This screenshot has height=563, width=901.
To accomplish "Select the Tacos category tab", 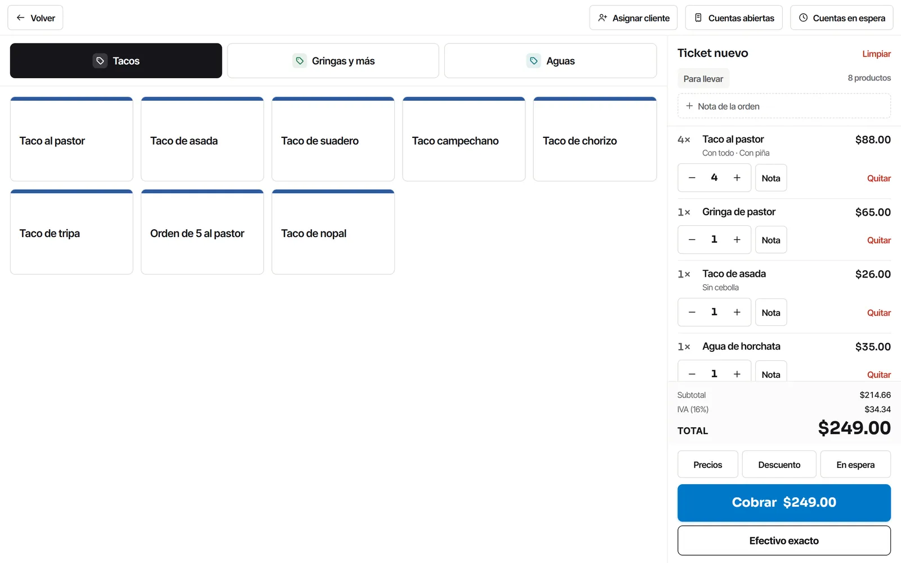I will pyautogui.click(x=116, y=61).
